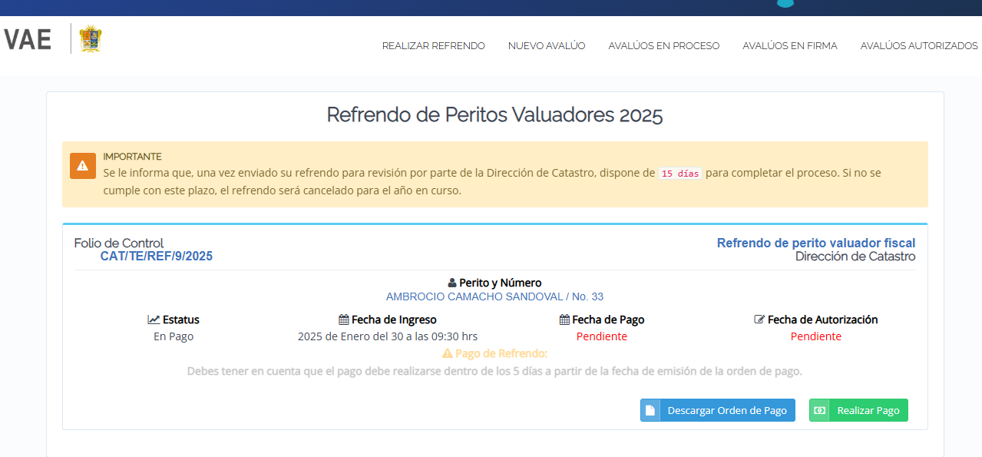Click the user icon beside Perito y Número
Screen dimensions: 982x457
[451, 283]
